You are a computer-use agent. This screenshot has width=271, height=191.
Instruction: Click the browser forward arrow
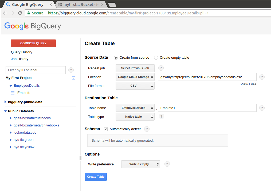pyautogui.click(x=13, y=13)
